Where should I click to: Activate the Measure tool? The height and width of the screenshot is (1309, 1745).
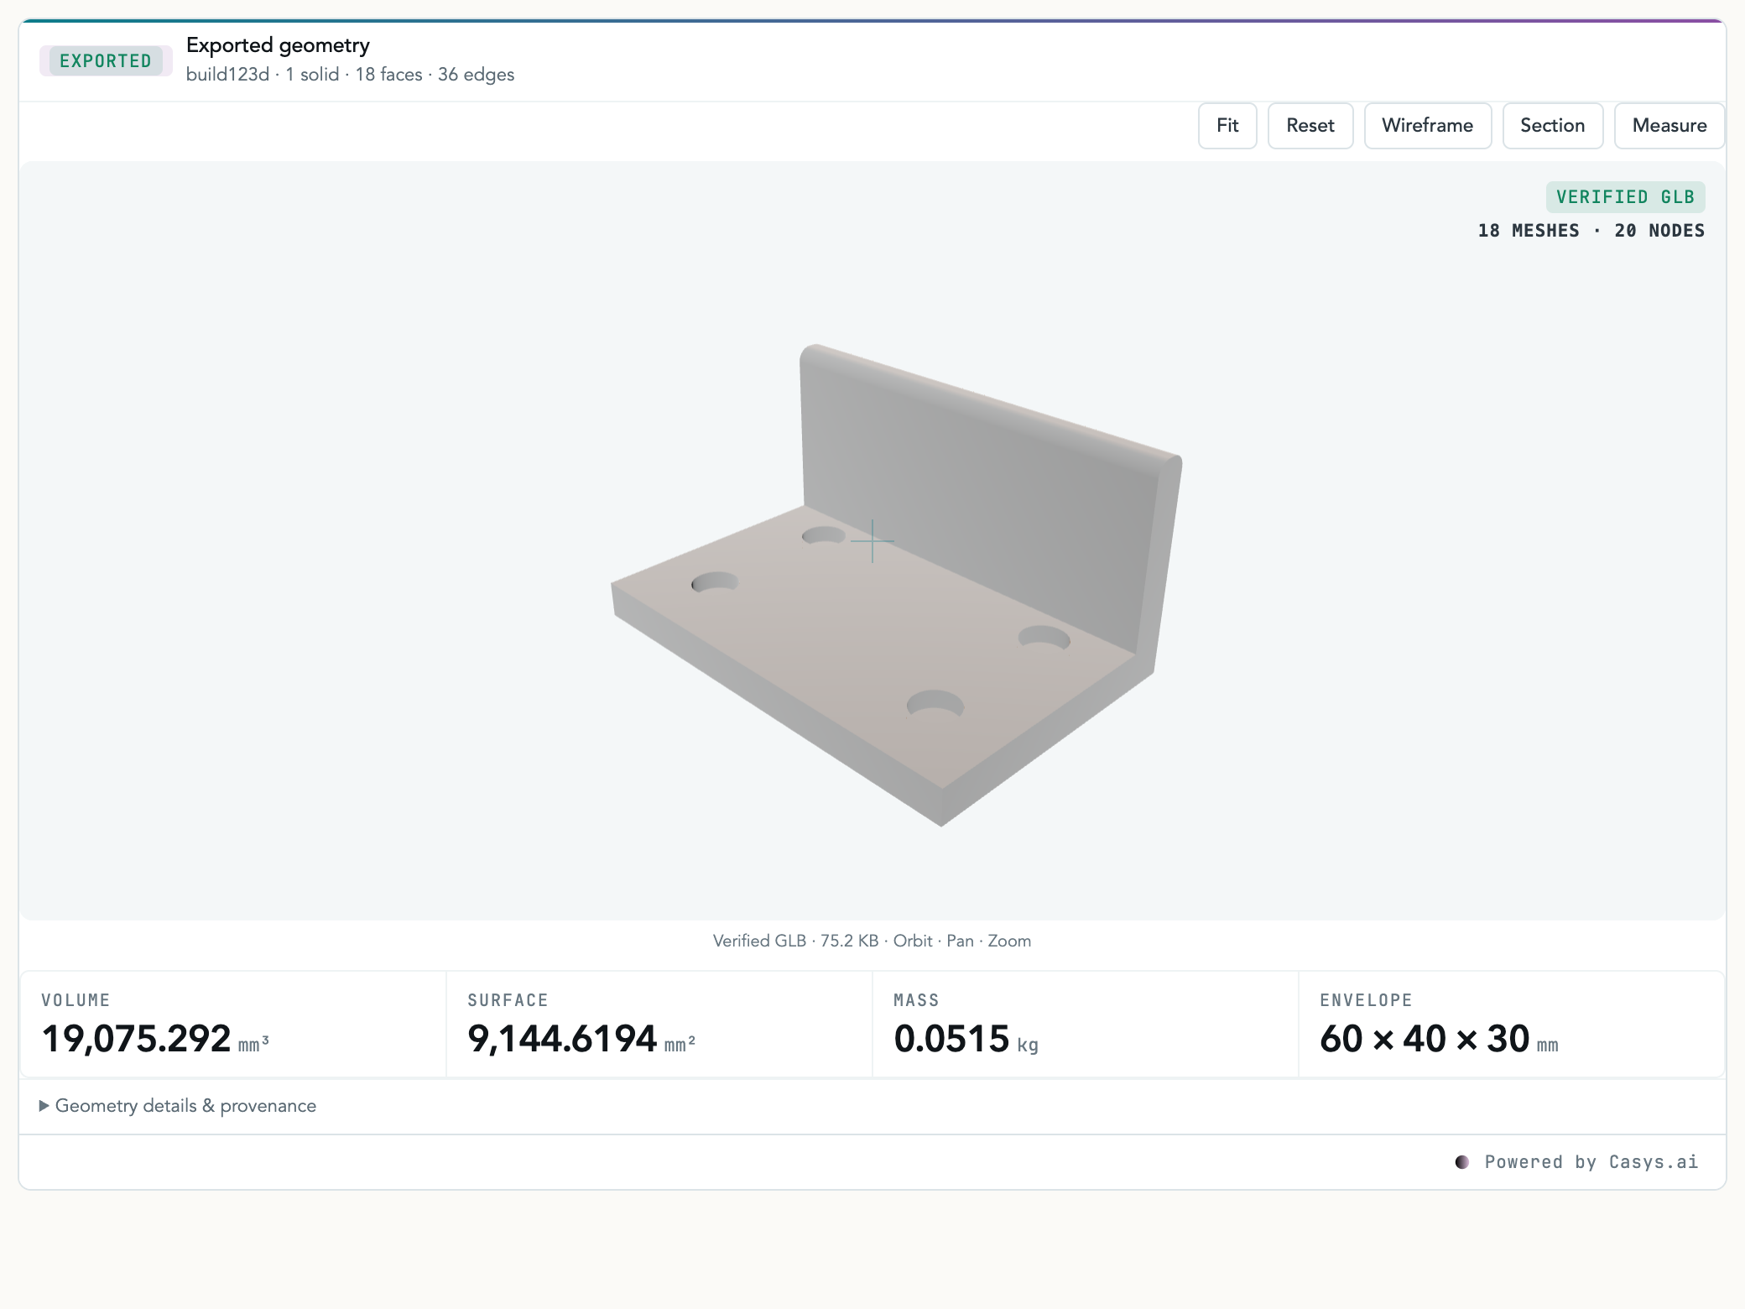click(1669, 126)
